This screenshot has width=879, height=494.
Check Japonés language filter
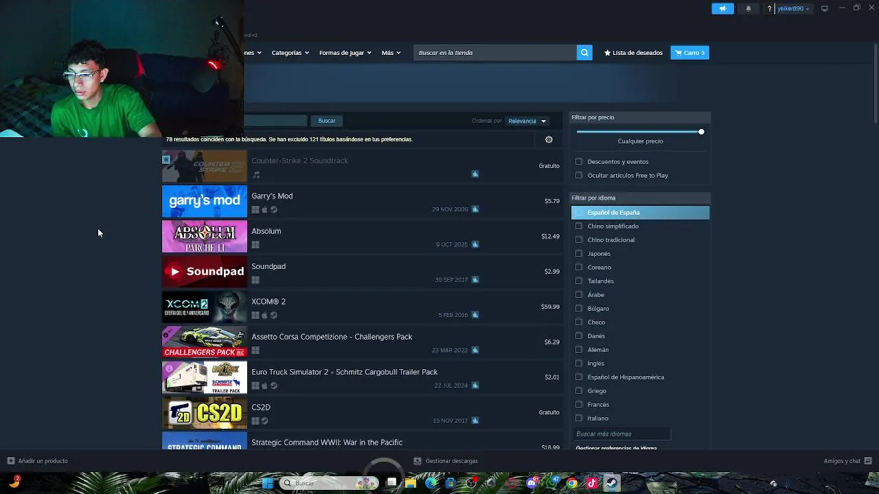(579, 254)
